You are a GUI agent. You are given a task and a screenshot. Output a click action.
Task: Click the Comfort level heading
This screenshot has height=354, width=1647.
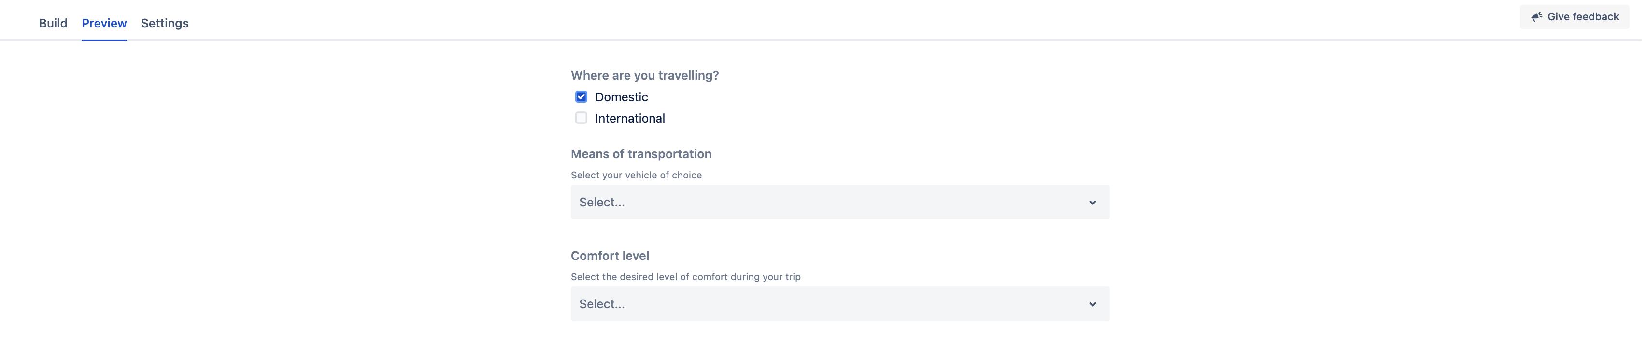click(610, 255)
